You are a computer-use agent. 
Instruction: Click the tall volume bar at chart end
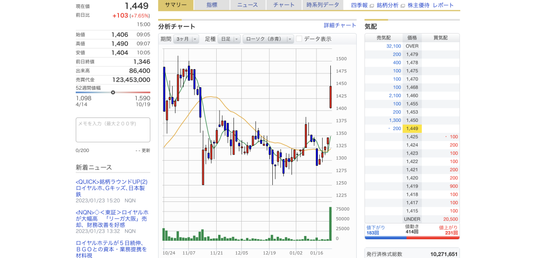coord(330,223)
